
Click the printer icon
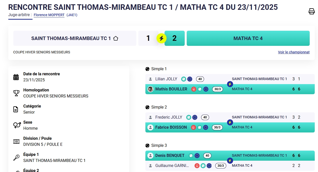point(312,11)
